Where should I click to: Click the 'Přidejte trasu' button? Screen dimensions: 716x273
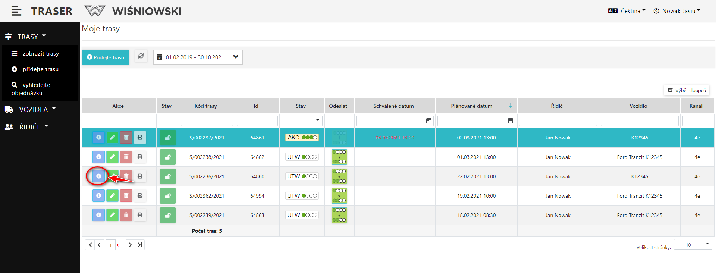(106, 57)
